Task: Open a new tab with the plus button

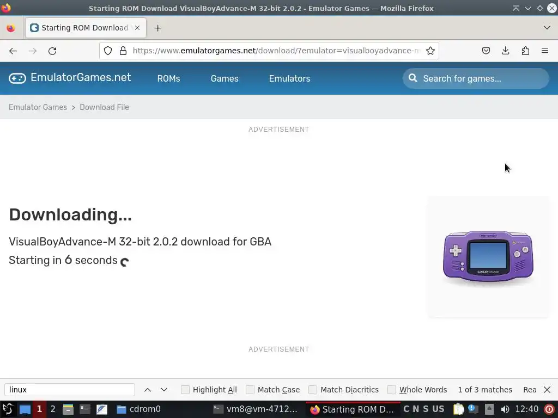Action: tap(157, 28)
